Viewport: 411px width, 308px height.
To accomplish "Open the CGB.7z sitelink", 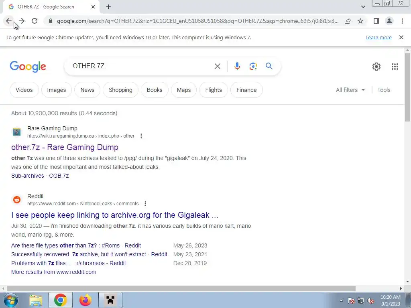I will 59,176.
